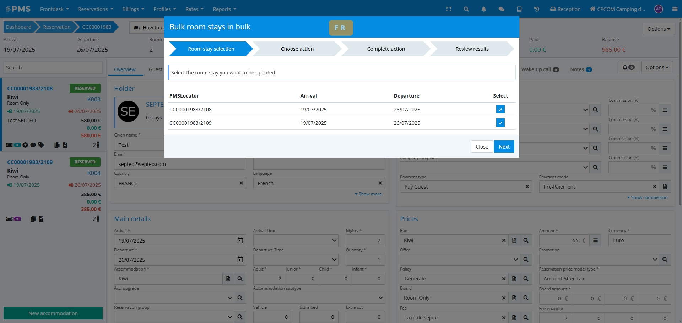Open the Reservations dropdown menu
This screenshot has height=323, width=682.
click(95, 9)
